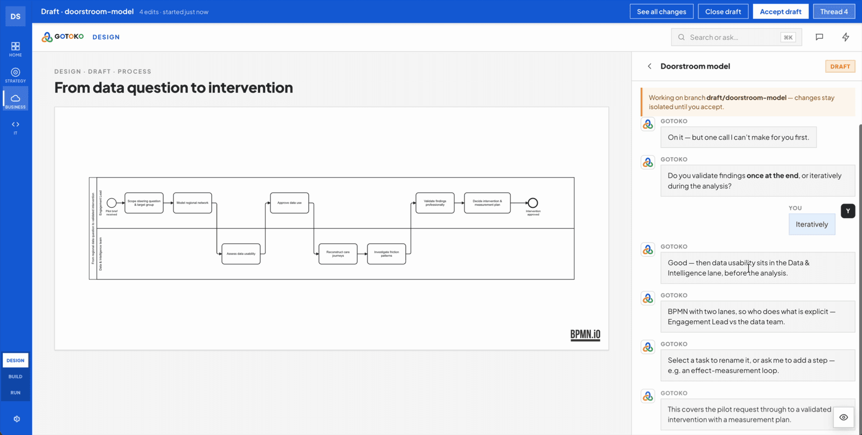Switch to the Run mode tab

[x=16, y=392]
